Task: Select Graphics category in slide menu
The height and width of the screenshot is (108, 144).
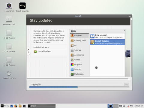Action: [x=79, y=64]
